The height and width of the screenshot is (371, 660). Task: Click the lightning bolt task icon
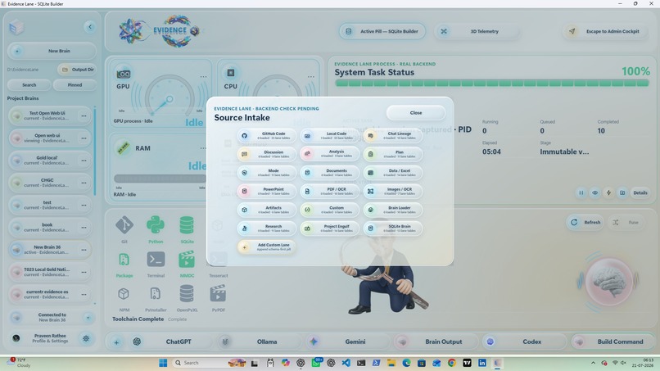(608, 192)
